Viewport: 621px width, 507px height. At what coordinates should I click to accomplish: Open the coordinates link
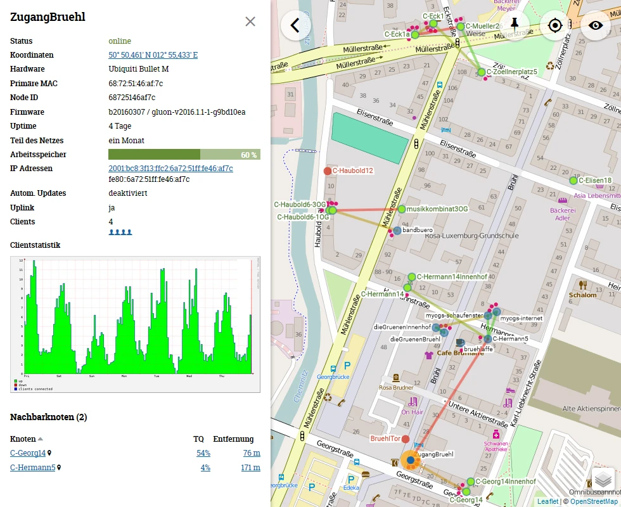coord(153,55)
